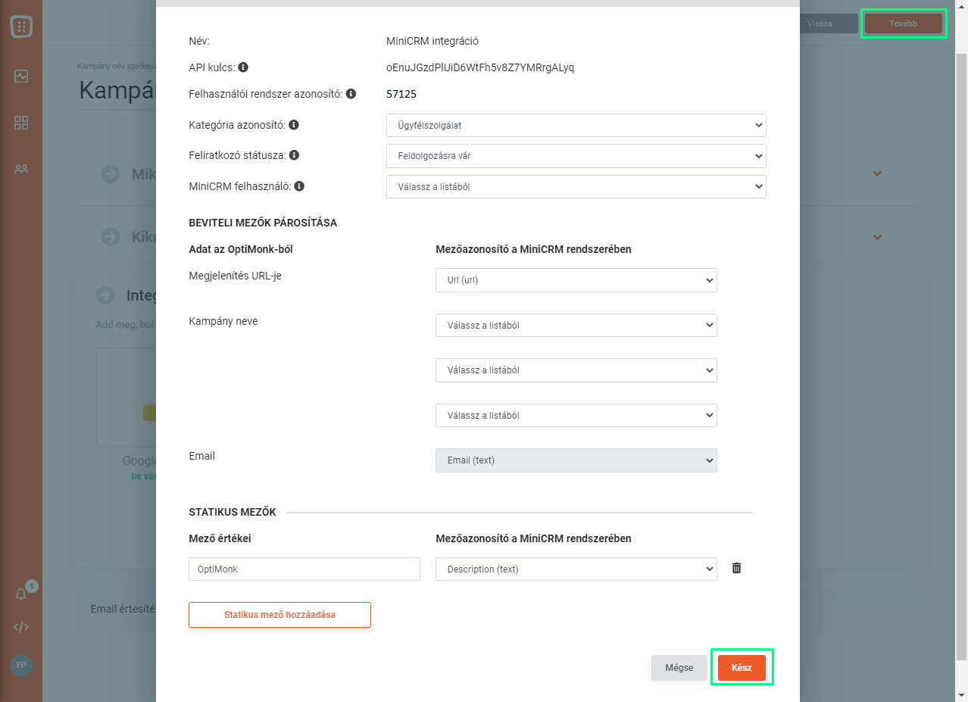The width and height of the screenshot is (968, 702).
Task: Click the arrow icon beside the Kik section
Action: point(111,236)
